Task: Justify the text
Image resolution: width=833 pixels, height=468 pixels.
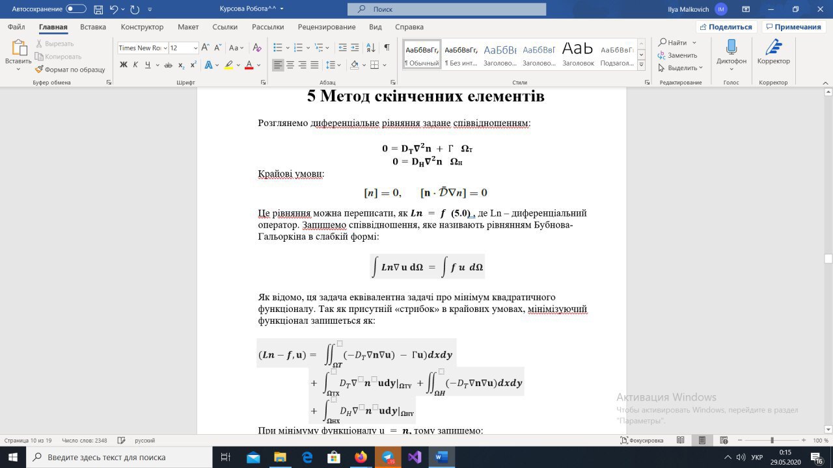Action: 315,65
